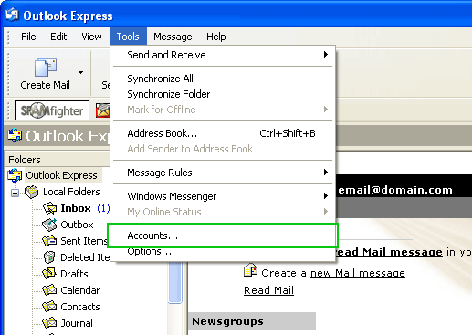Viewport: 472px width, 335px height.
Task: Select Calendar in the folder tree
Action: 80,290
